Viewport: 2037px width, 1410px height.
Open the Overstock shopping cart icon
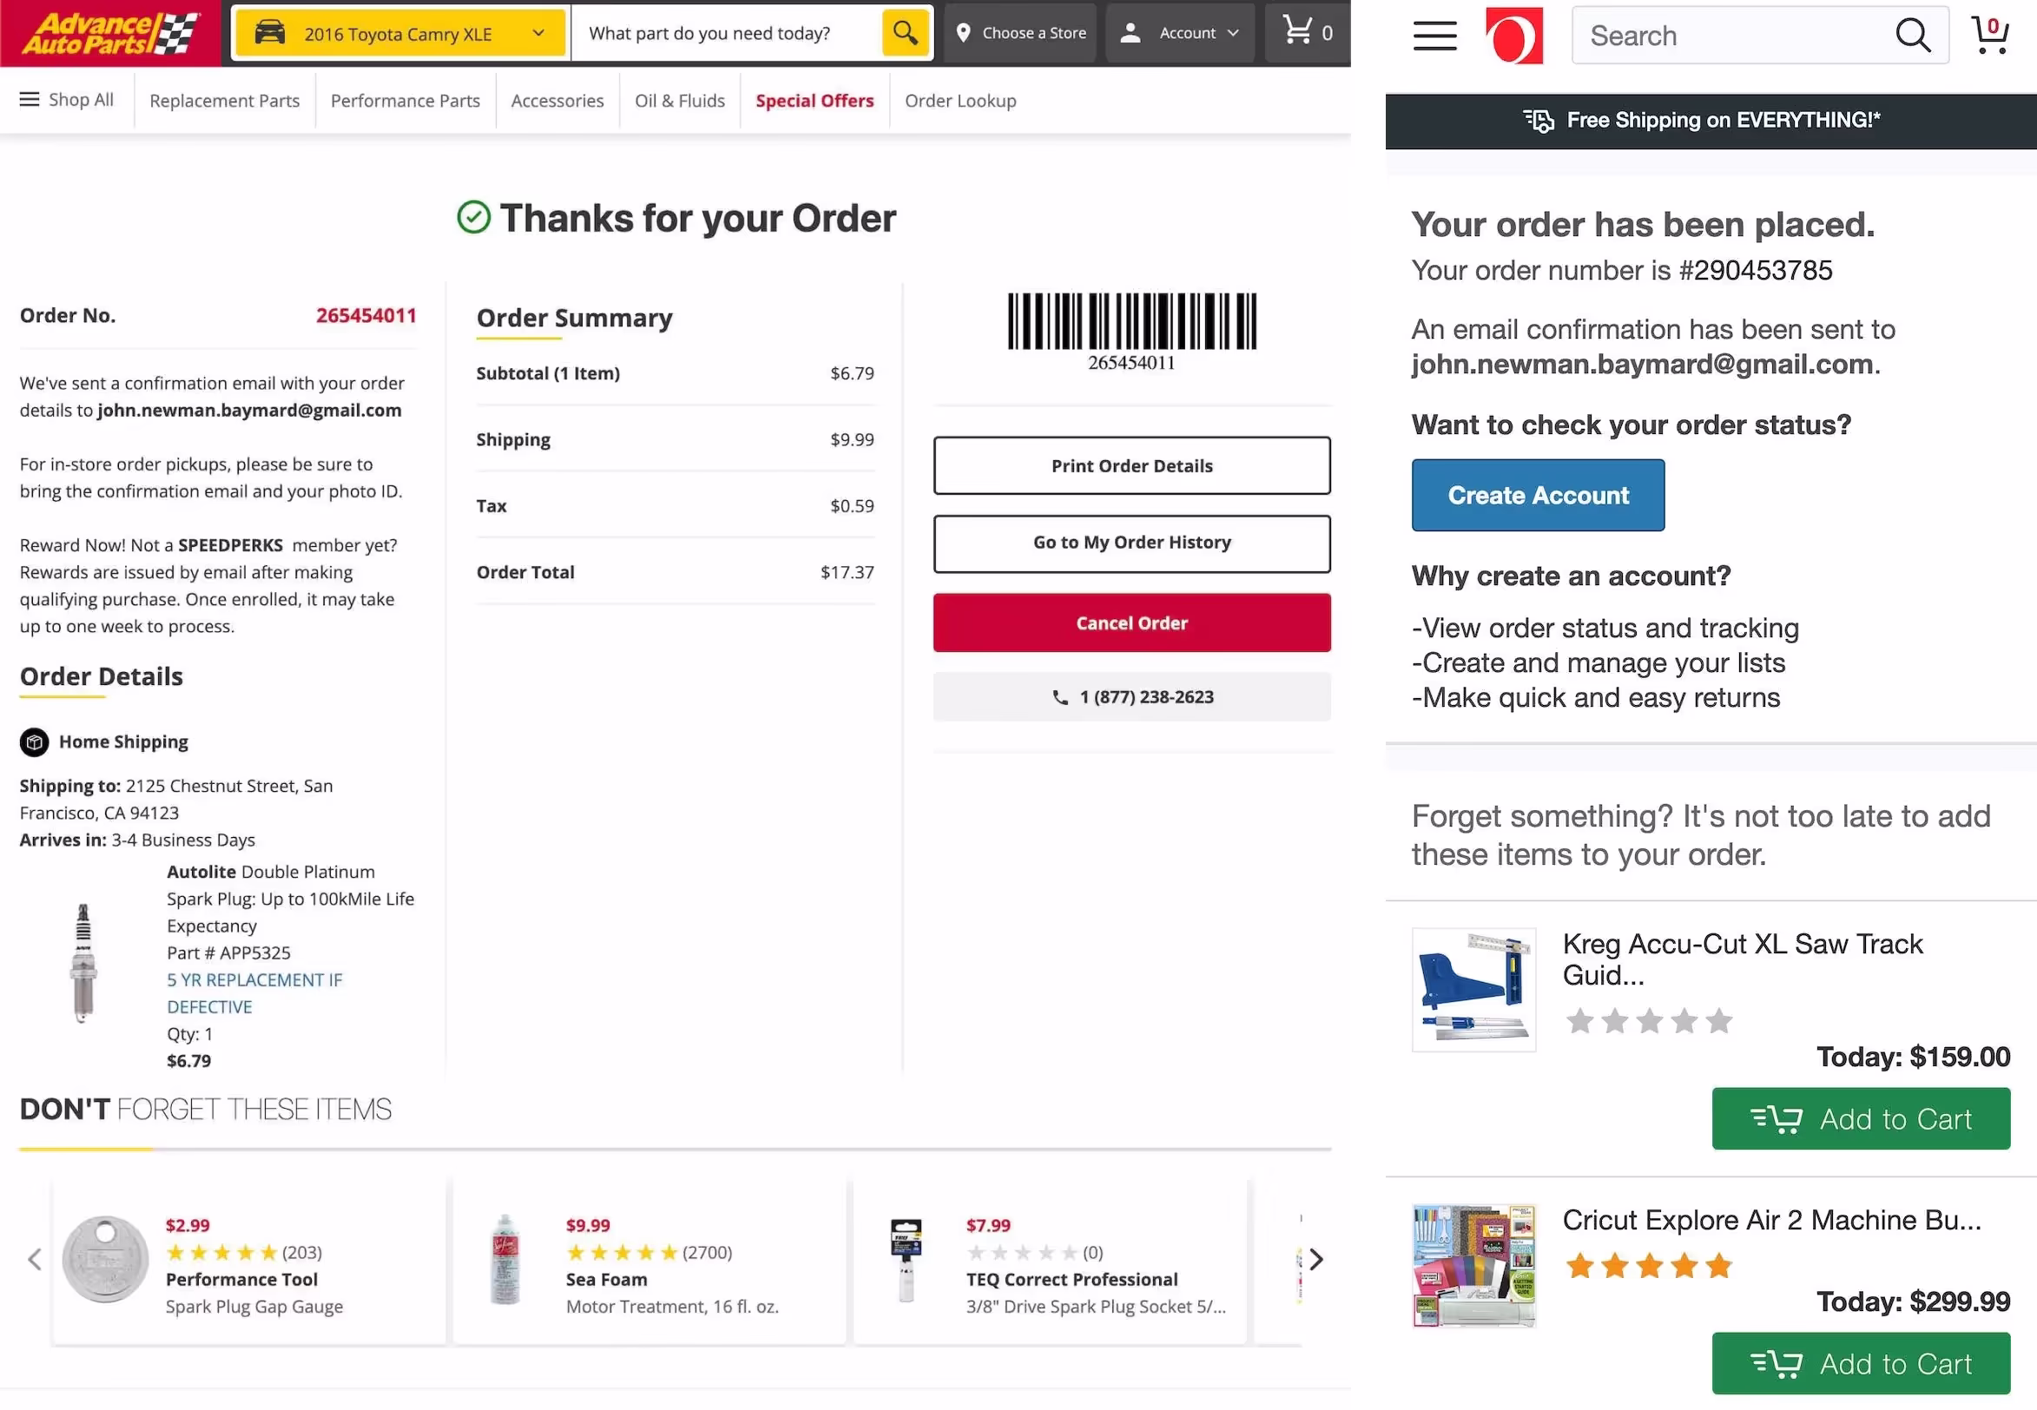[x=1989, y=36]
